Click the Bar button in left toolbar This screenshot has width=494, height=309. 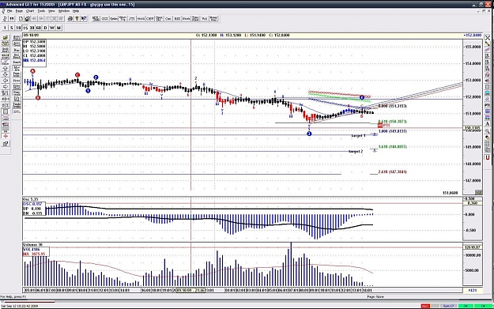click(17, 50)
